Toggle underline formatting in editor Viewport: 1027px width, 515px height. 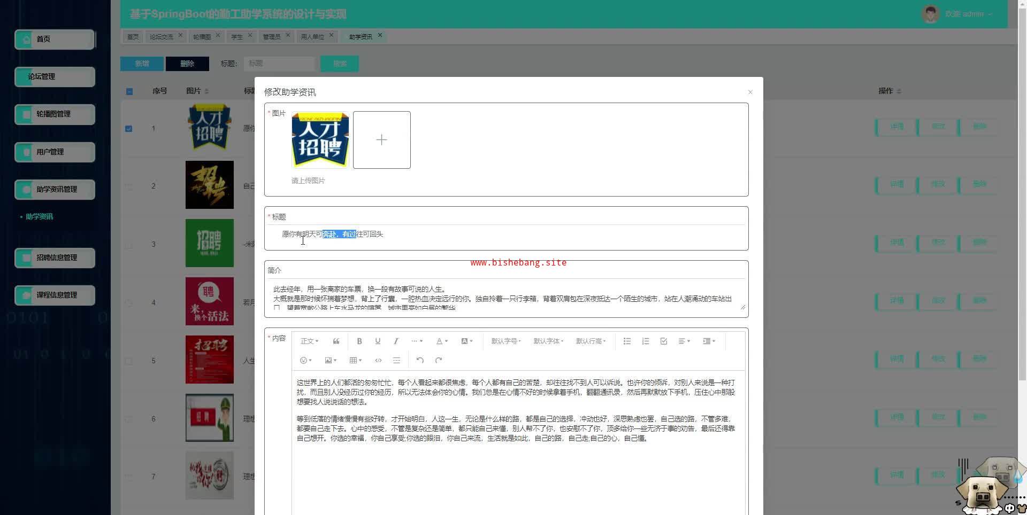click(378, 341)
